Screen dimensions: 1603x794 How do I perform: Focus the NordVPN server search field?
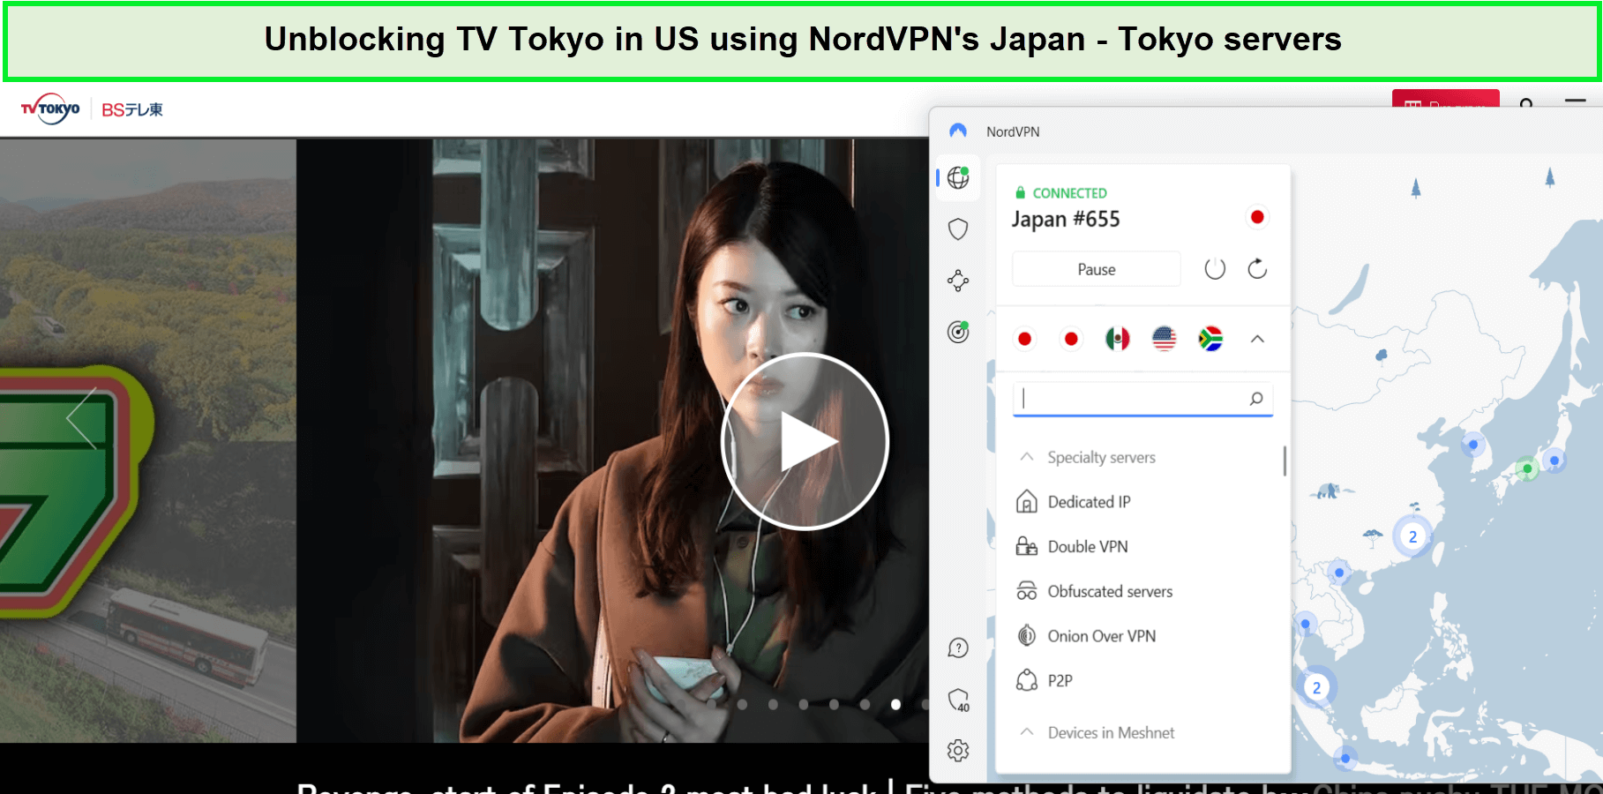point(1142,399)
